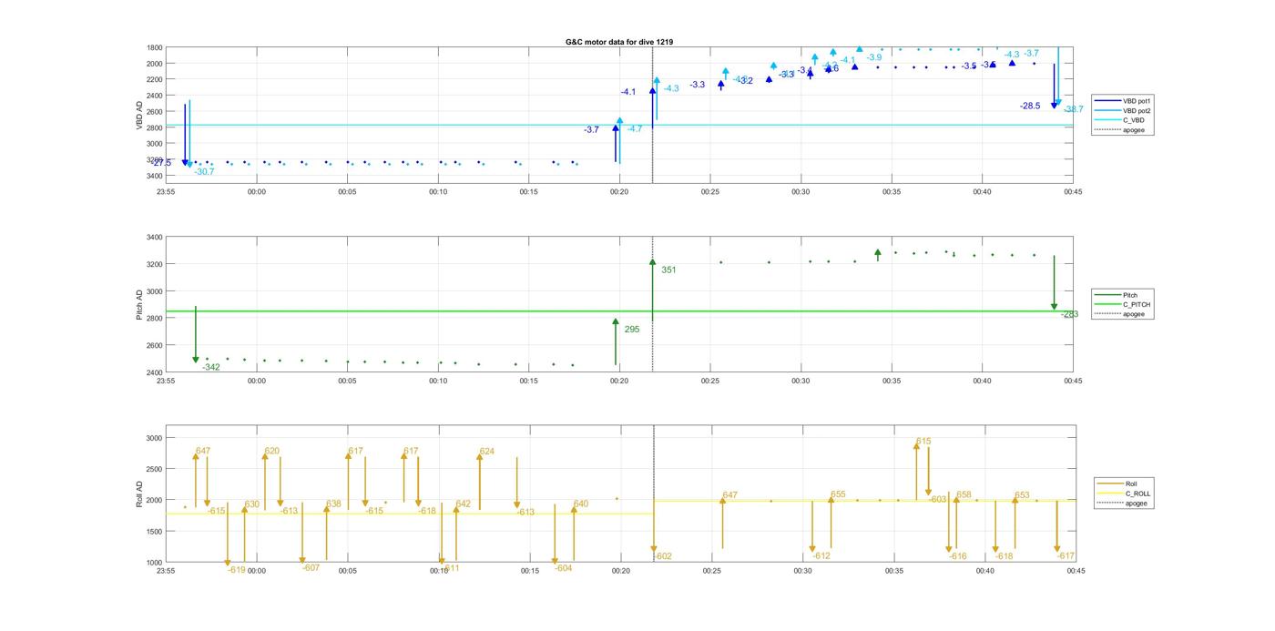Click the '-342' pitch data label

click(211, 367)
